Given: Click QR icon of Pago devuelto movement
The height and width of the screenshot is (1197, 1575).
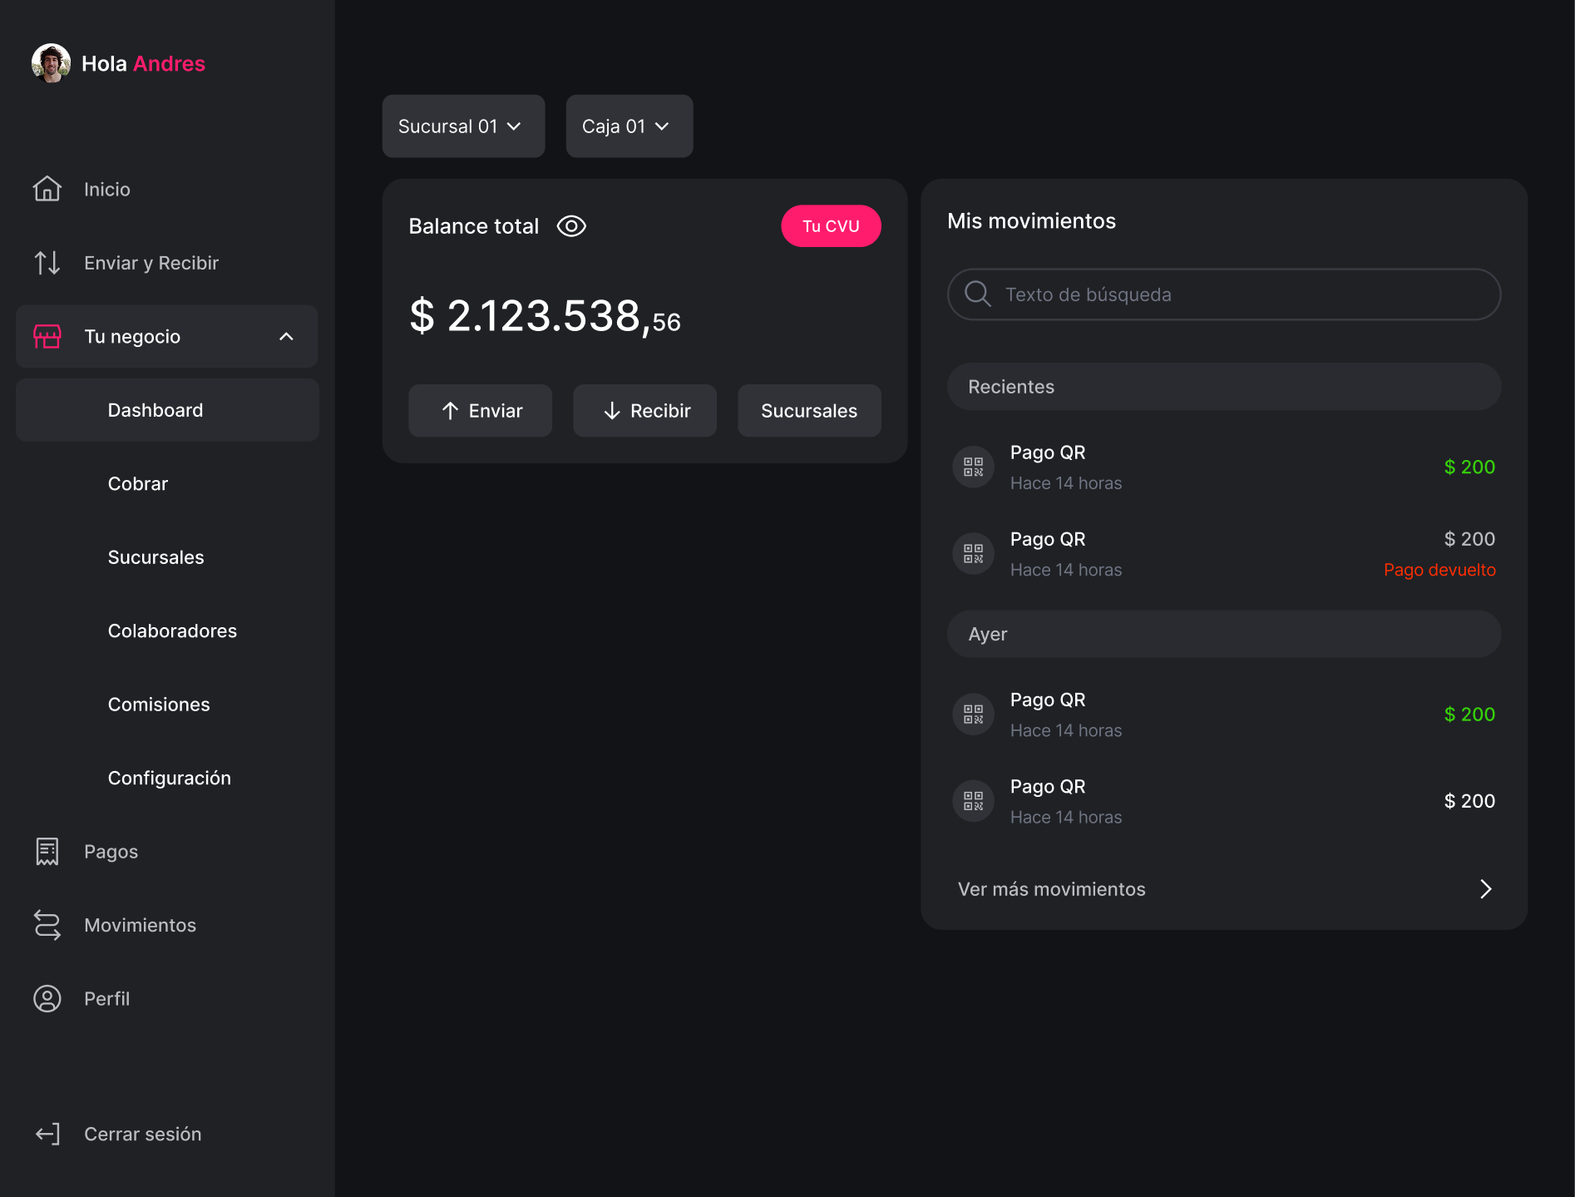Looking at the screenshot, I should click(x=973, y=554).
